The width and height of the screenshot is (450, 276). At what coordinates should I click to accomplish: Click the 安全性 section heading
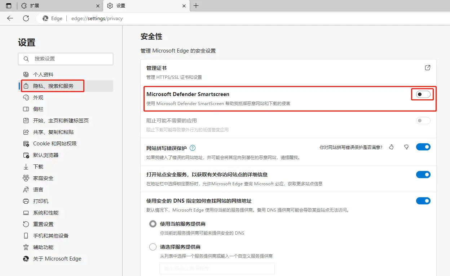[151, 36]
